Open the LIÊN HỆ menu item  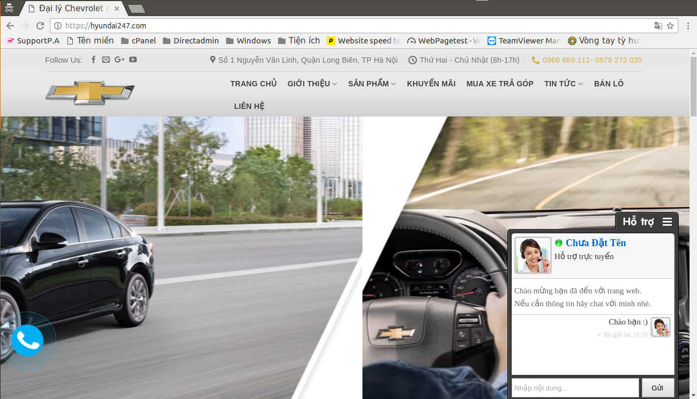pos(249,106)
